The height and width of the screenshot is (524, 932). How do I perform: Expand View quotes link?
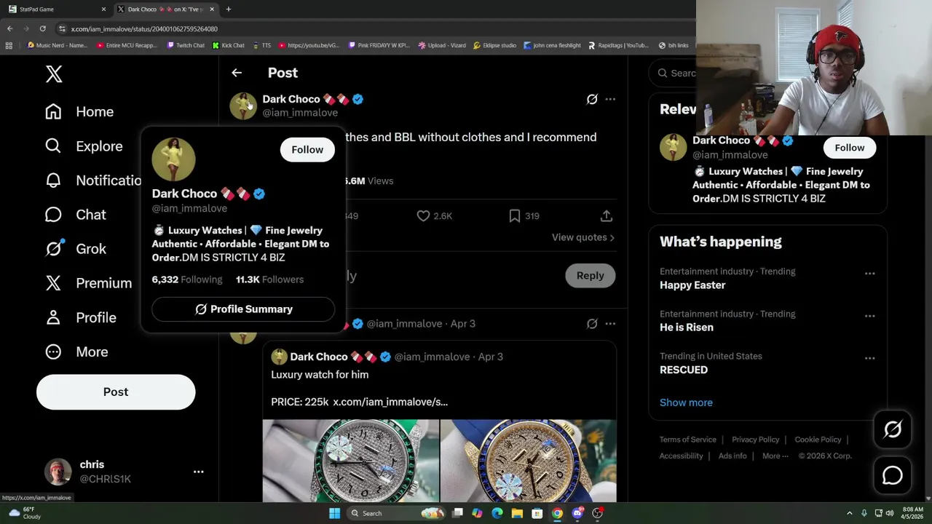click(582, 237)
